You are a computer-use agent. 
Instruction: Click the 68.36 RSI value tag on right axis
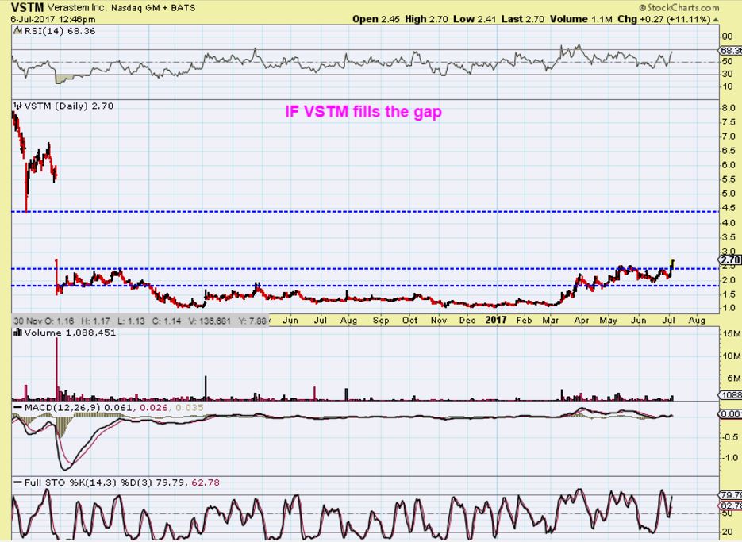click(731, 50)
